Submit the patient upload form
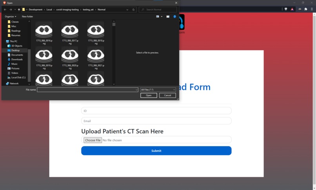The width and height of the screenshot is (316, 190). 156,151
